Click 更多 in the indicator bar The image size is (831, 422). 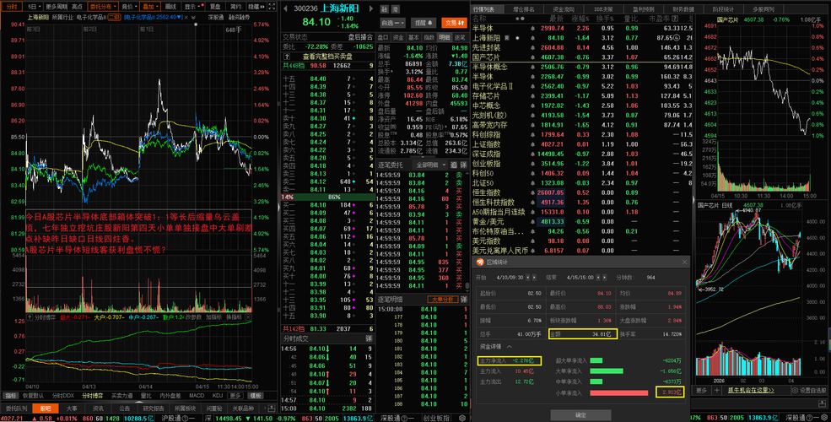tap(235, 396)
